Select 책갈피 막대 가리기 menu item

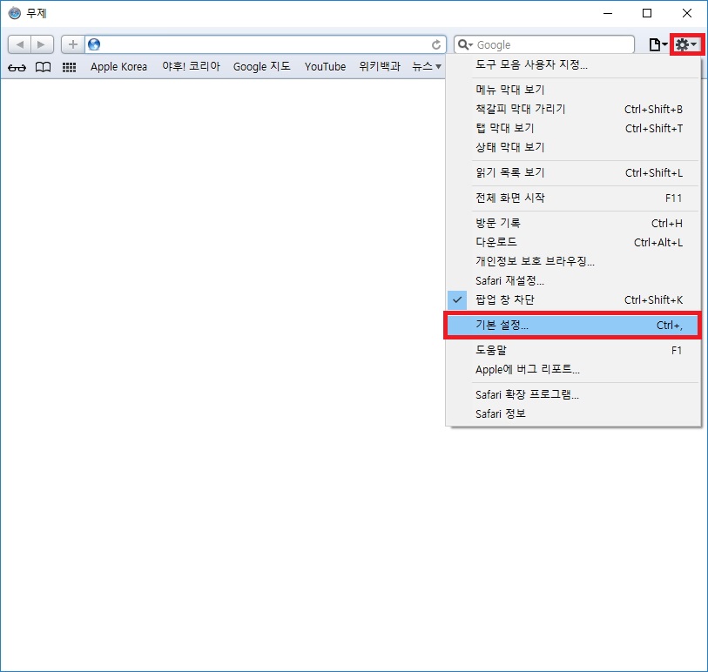pyautogui.click(x=573, y=109)
